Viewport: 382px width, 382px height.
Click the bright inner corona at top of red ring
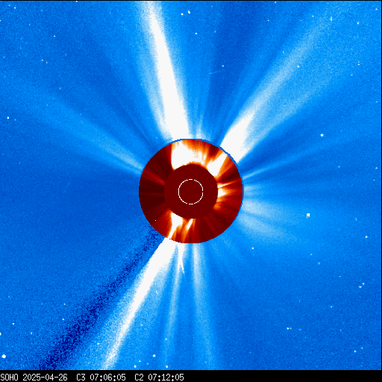(x=185, y=153)
